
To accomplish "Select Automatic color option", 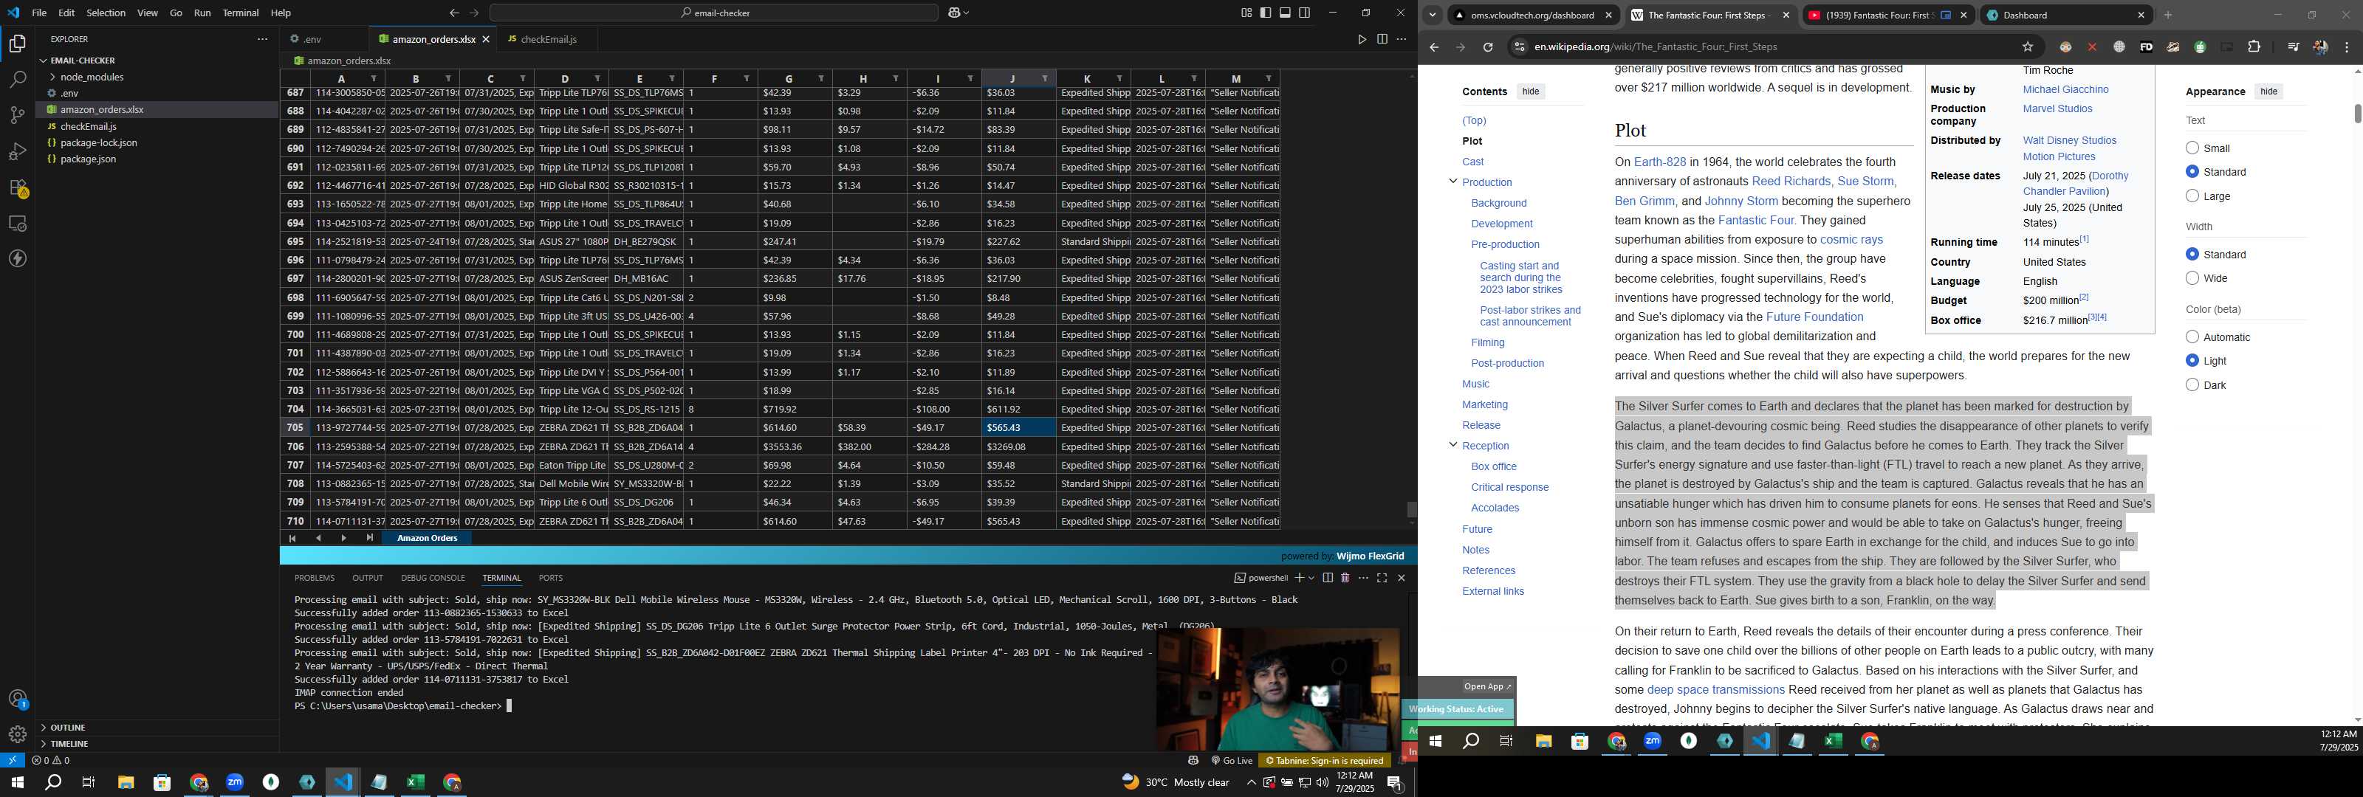I will (2192, 337).
